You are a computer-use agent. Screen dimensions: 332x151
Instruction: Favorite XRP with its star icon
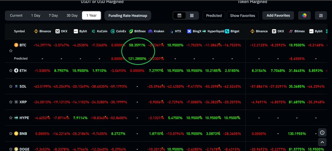point(11,102)
